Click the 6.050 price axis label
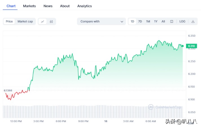Image resolution: width=201 pixels, height=128 pixels. [192, 112]
